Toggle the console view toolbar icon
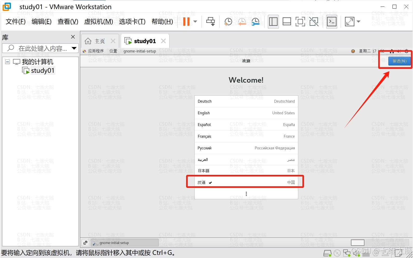Screen dimensions: 413x258 (332, 22)
